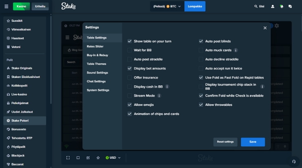
Task: Open the chat bubble icon in header
Action: coord(290,7)
